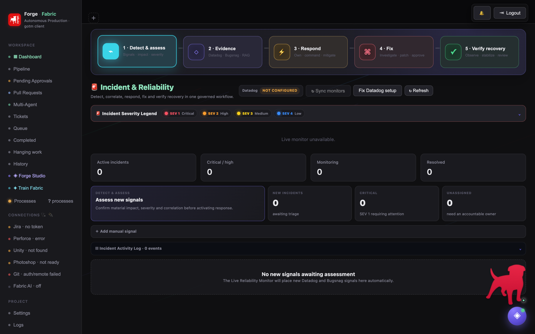This screenshot has width=535, height=334.
Task: Click the Unassigned owner card
Action: click(x=484, y=204)
